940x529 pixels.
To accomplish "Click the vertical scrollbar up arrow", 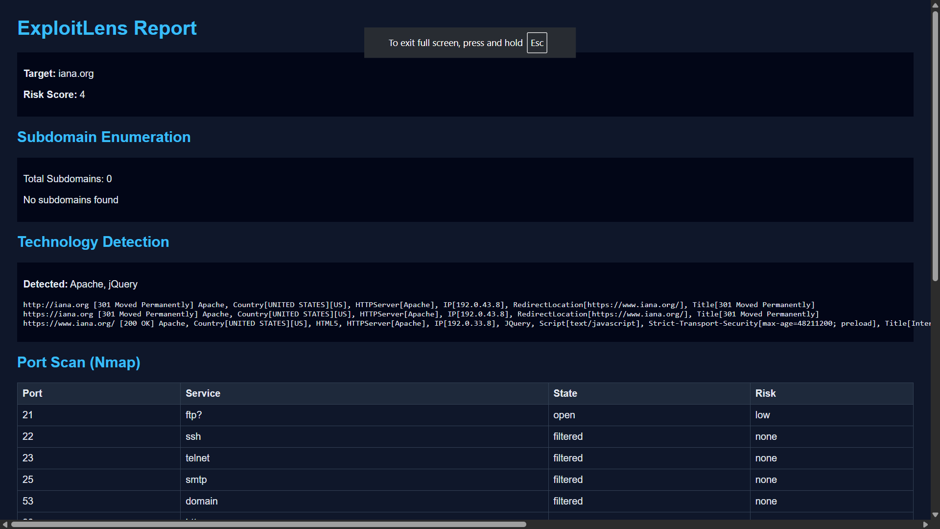I will tap(935, 4).
